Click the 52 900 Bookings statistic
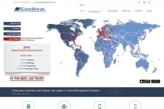Screen dimensions: 164x109 [x=27, y=63]
